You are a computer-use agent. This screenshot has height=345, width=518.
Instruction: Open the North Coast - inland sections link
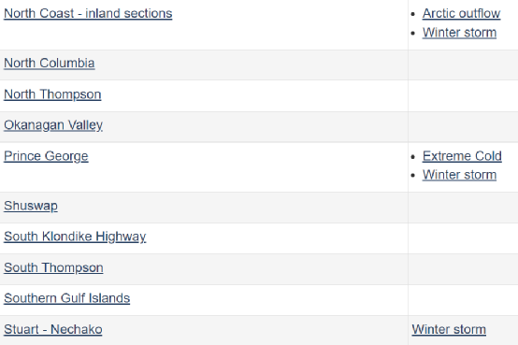point(88,13)
